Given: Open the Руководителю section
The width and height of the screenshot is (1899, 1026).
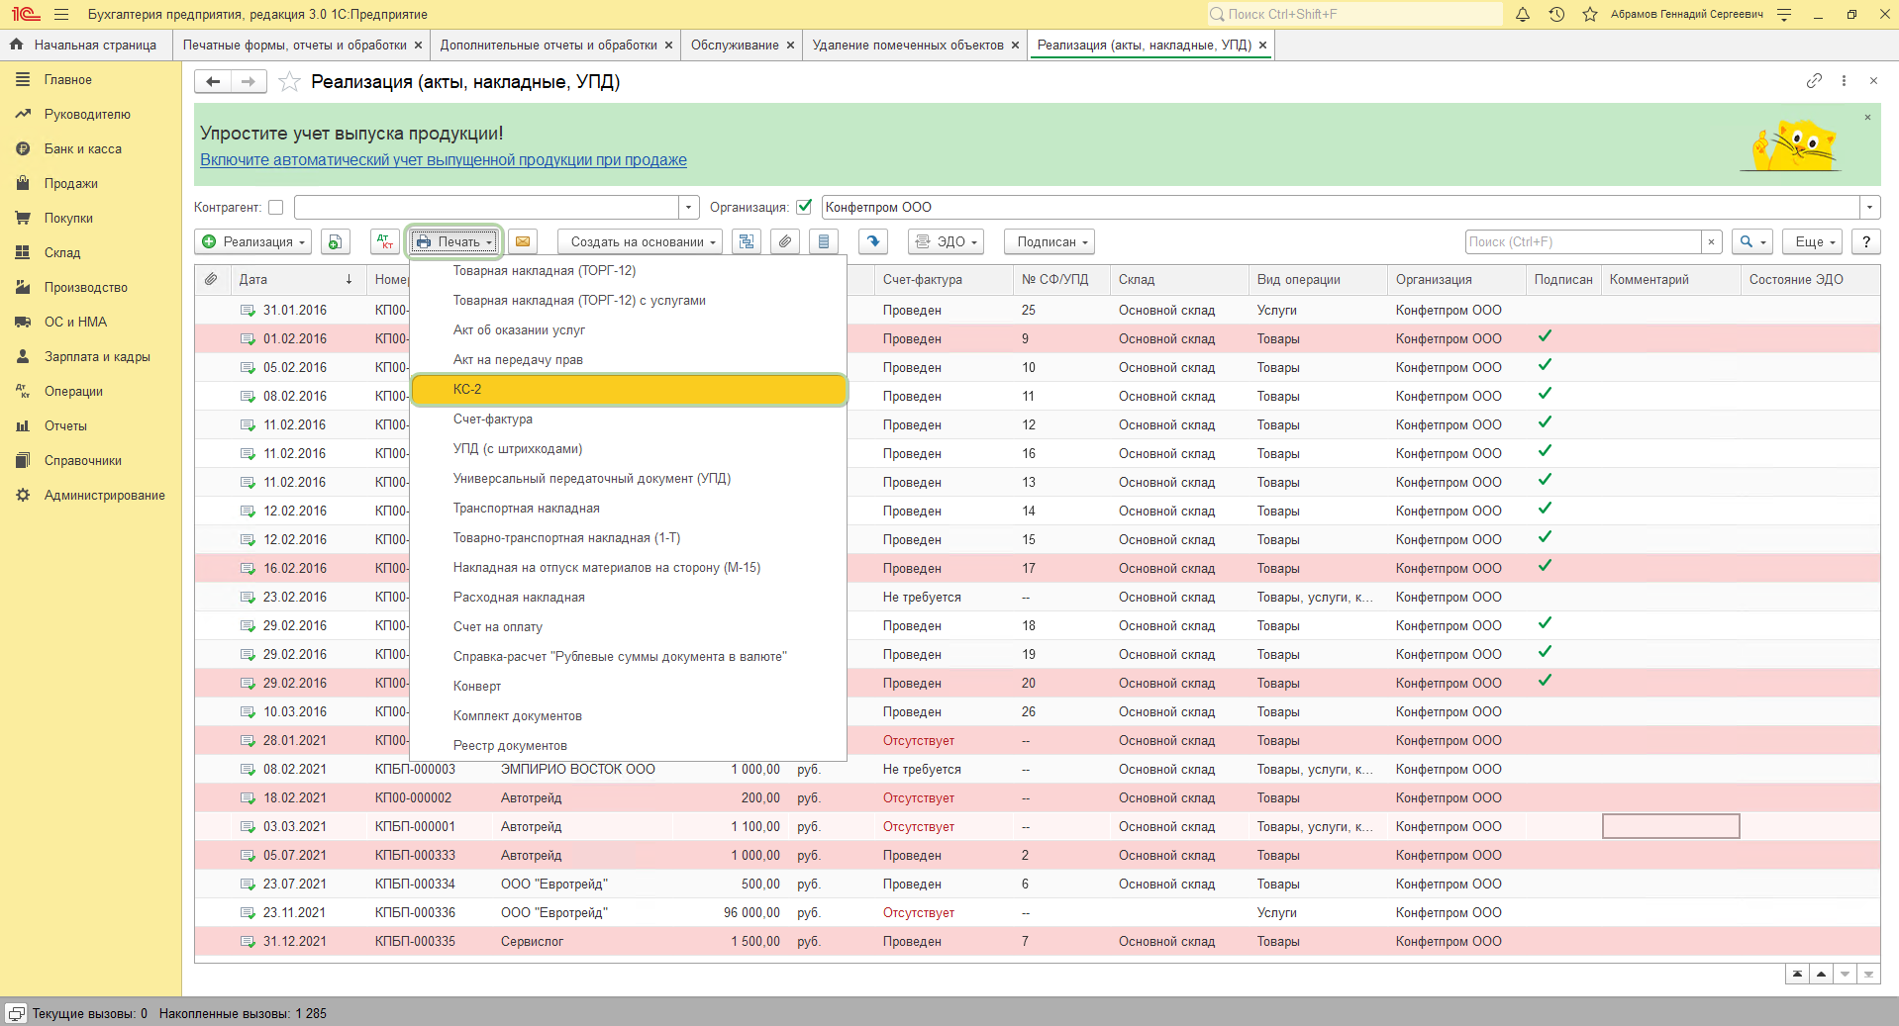Looking at the screenshot, I should pyautogui.click(x=87, y=115).
